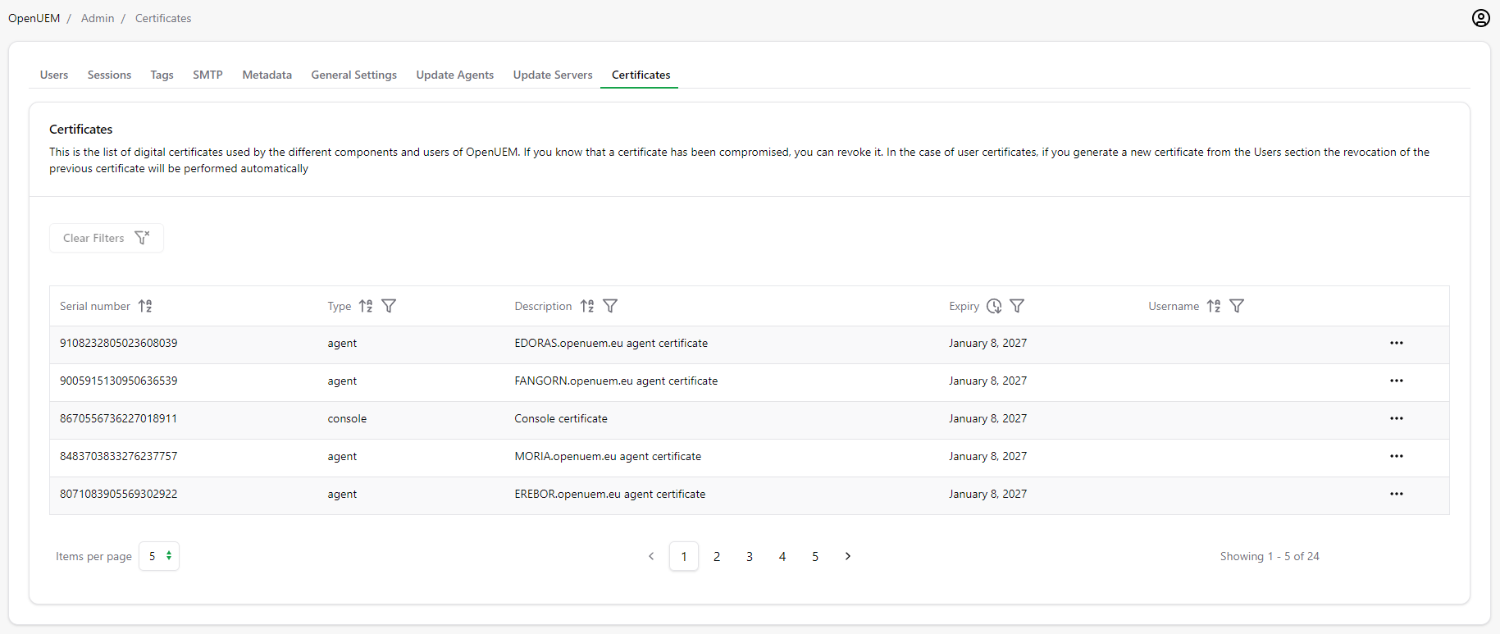This screenshot has height=634, width=1500.
Task: Open actions menu for FANGORN certificate
Action: (1397, 381)
